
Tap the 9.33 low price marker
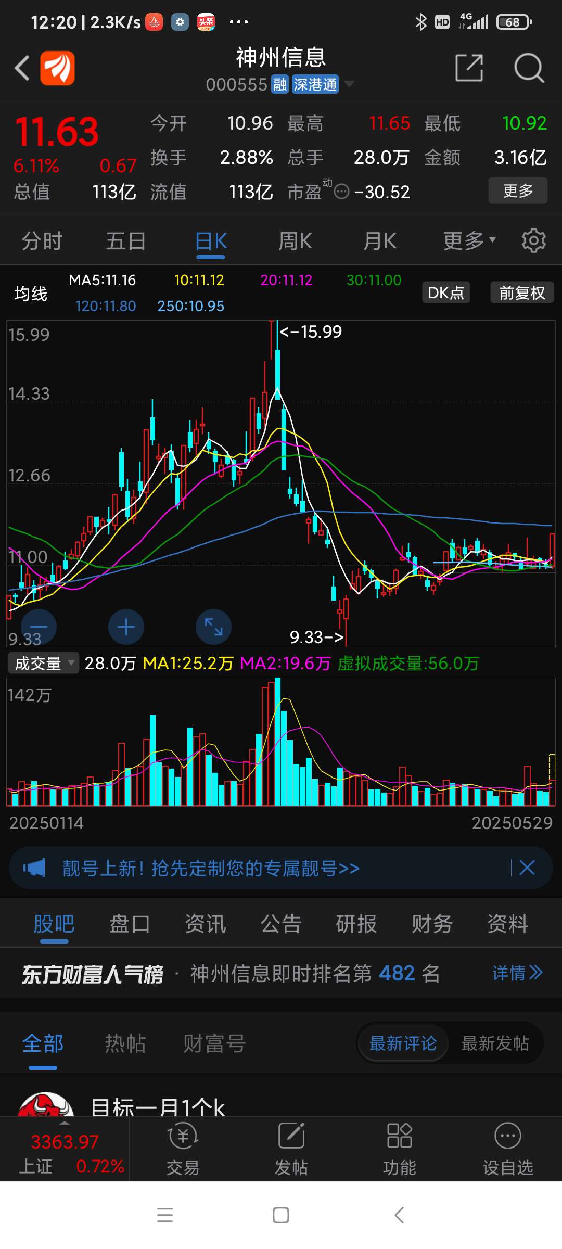316,637
